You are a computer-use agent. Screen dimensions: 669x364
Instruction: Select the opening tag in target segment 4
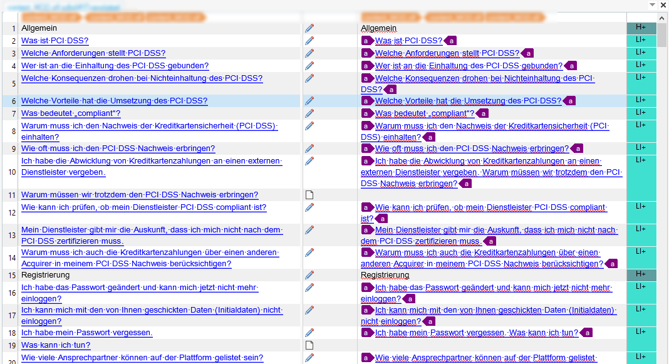click(366, 66)
